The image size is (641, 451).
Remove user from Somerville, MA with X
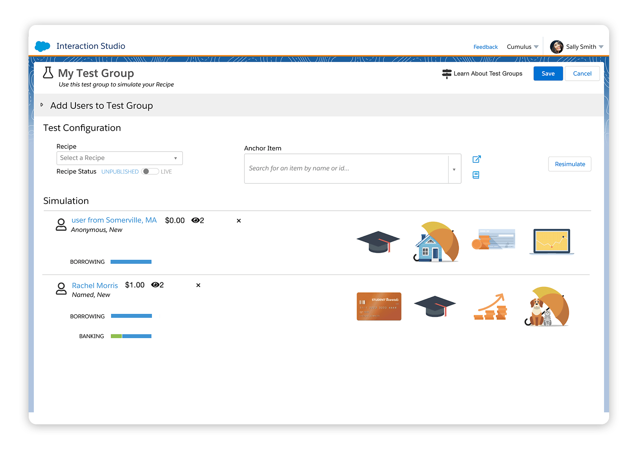[x=239, y=221]
